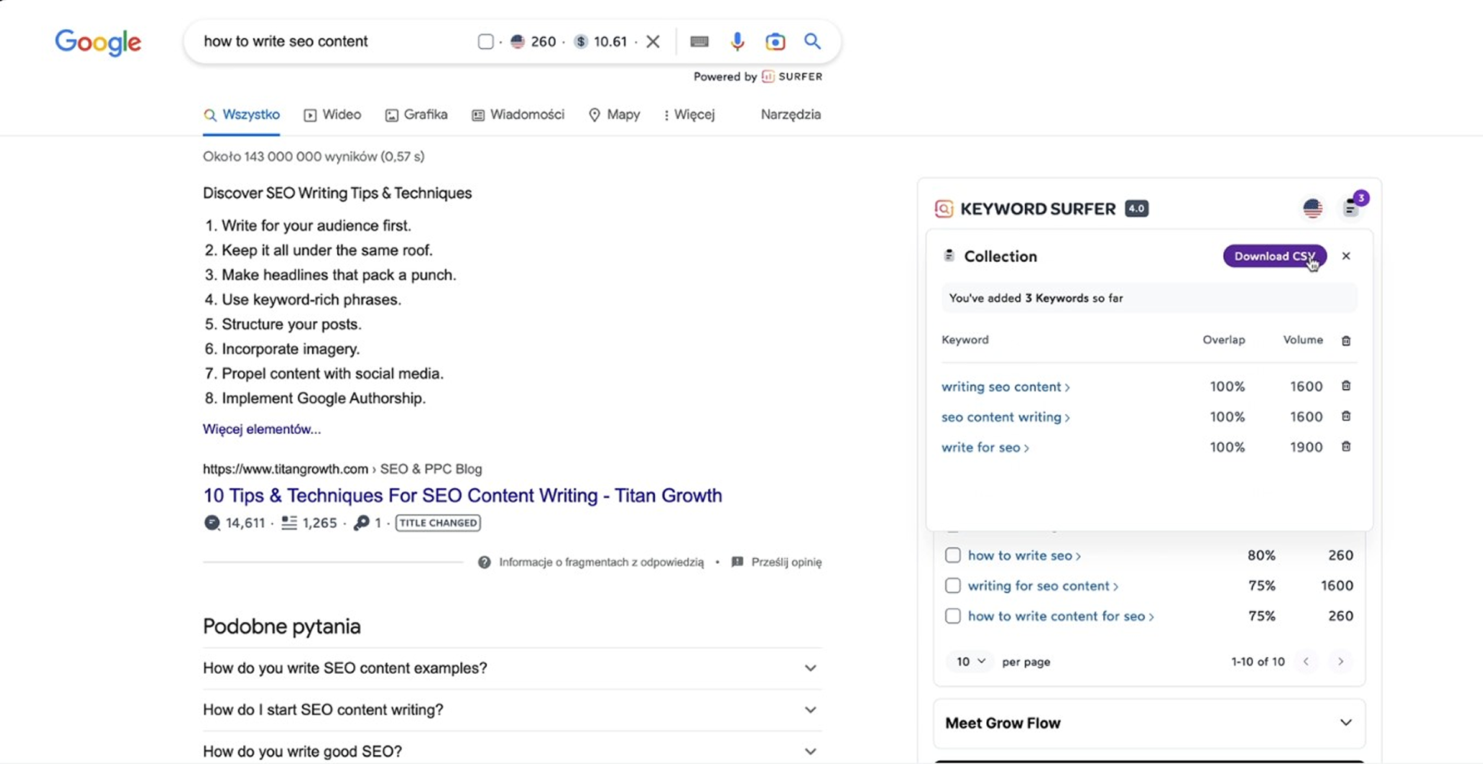Click the Surfer logo under search bar
The height and width of the screenshot is (764, 1483).
click(792, 76)
